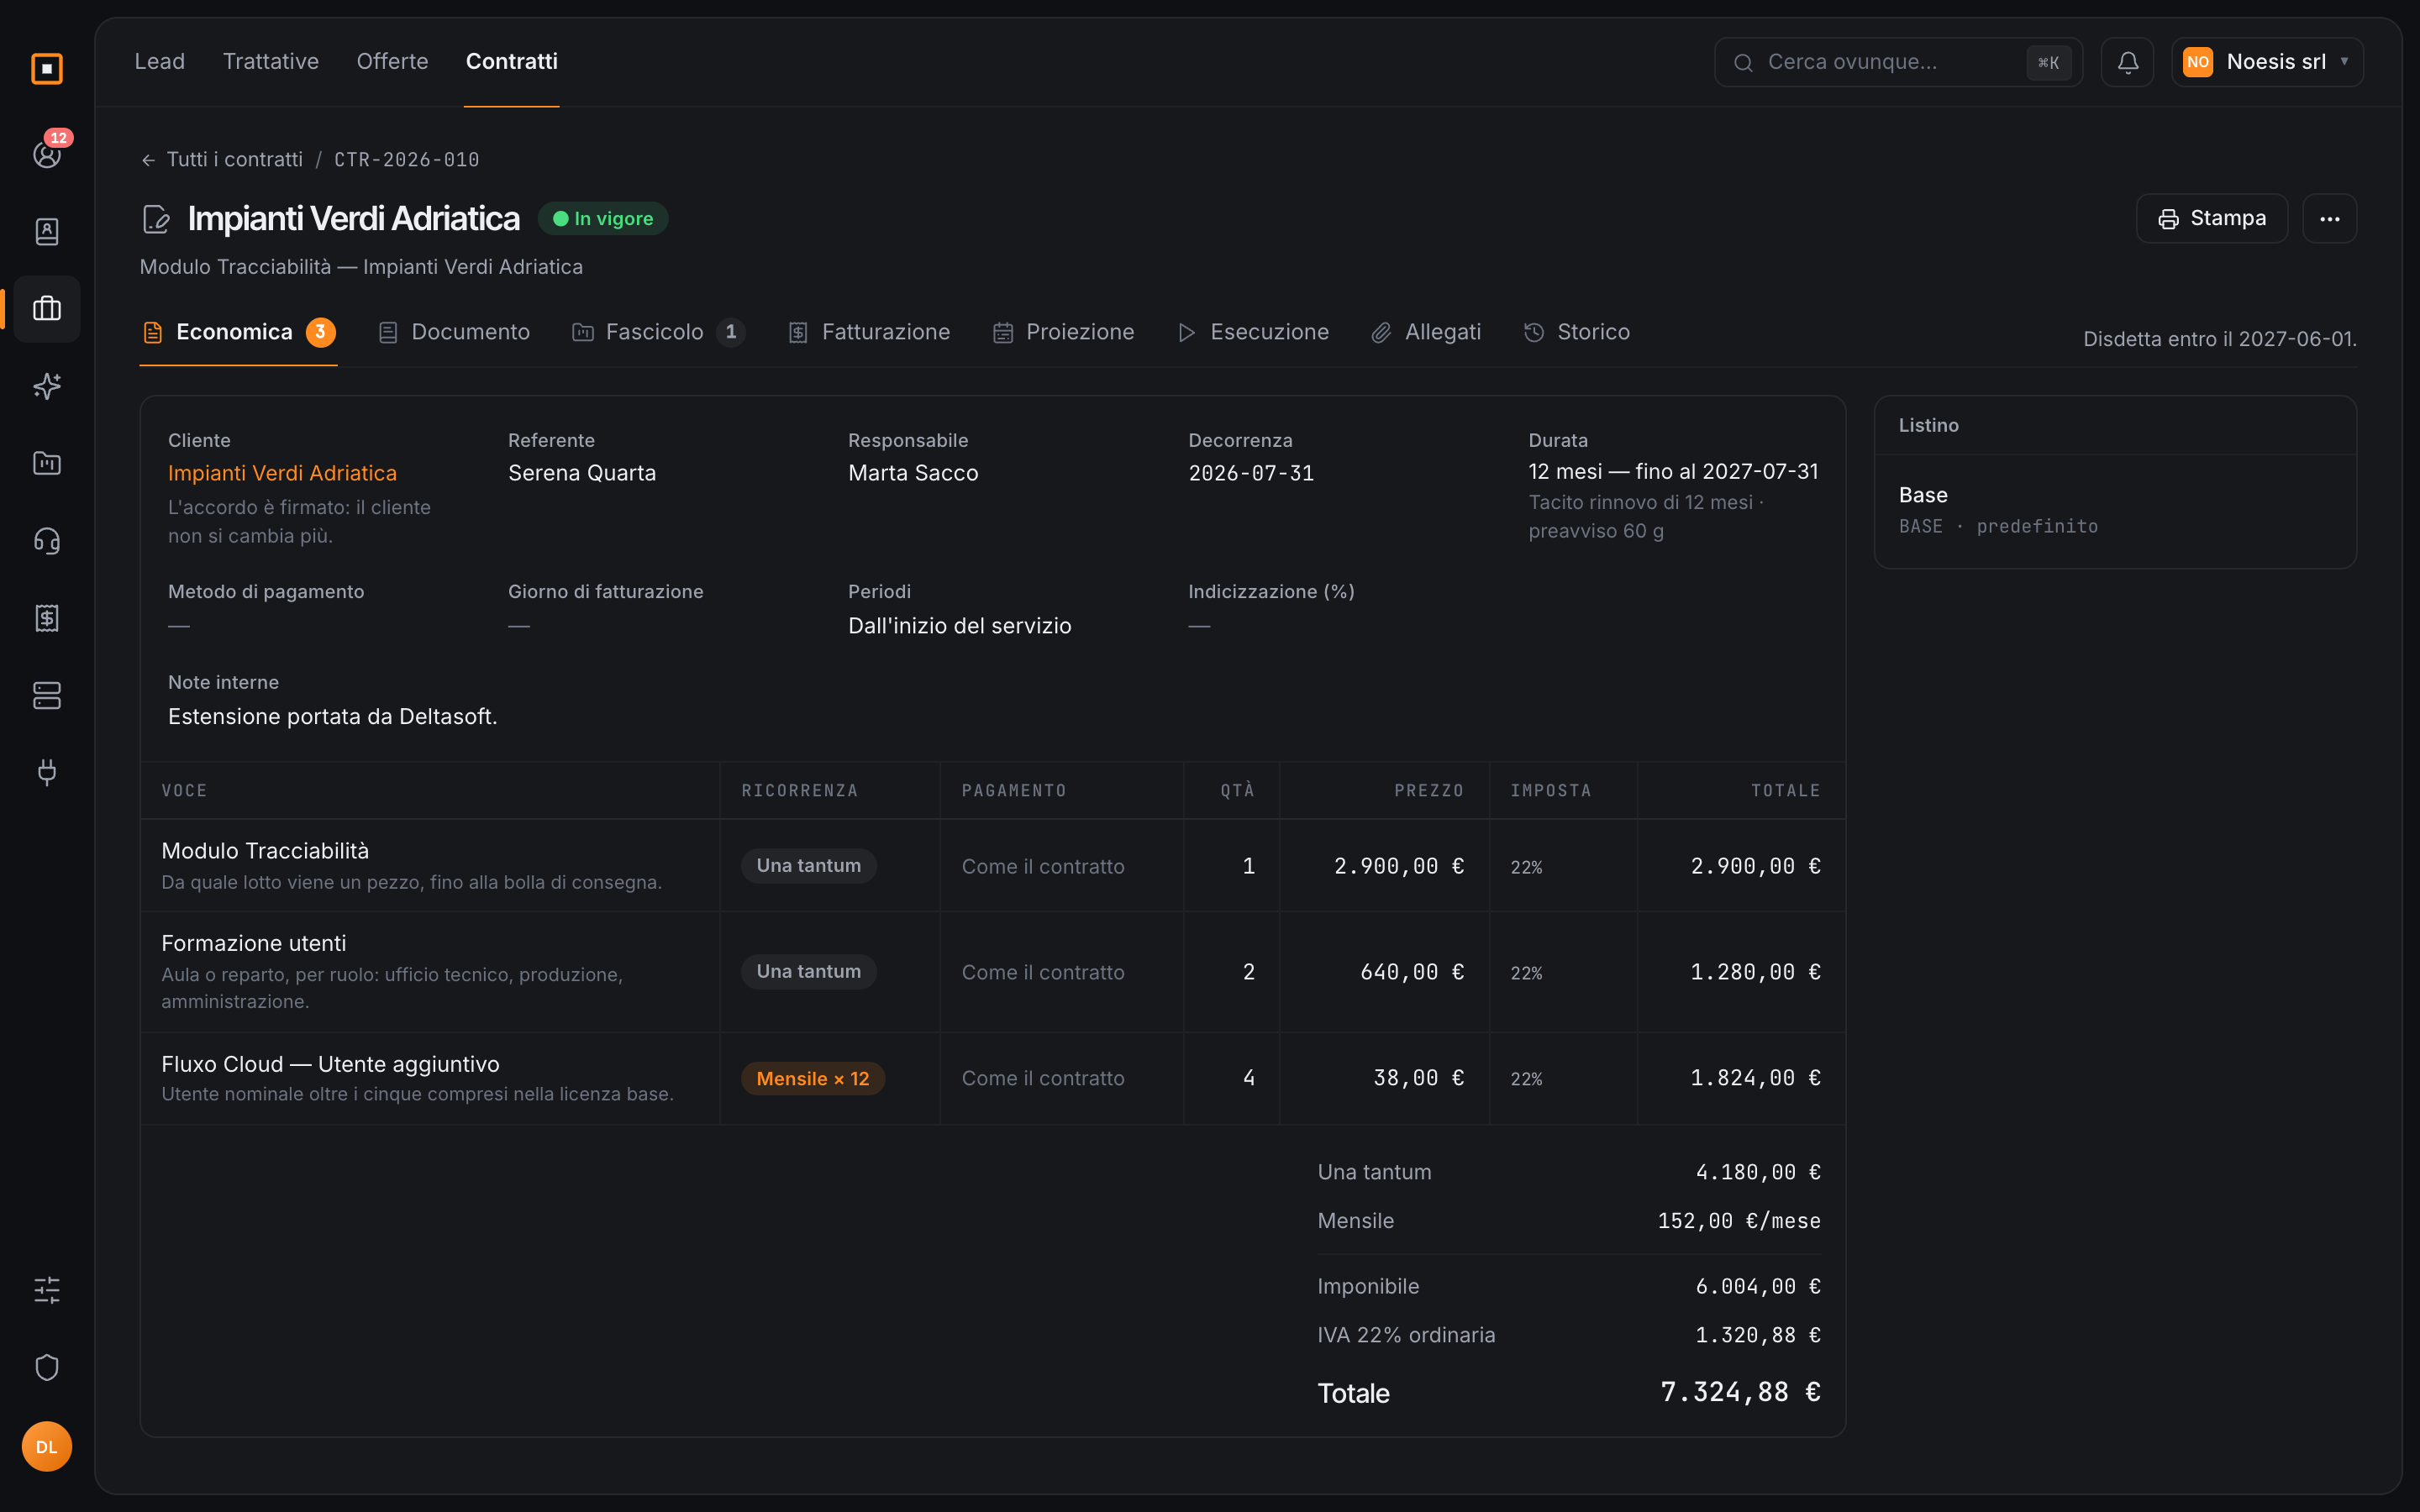Viewport: 2420px width, 1512px height.
Task: Open the Storico tab
Action: pyautogui.click(x=1576, y=332)
